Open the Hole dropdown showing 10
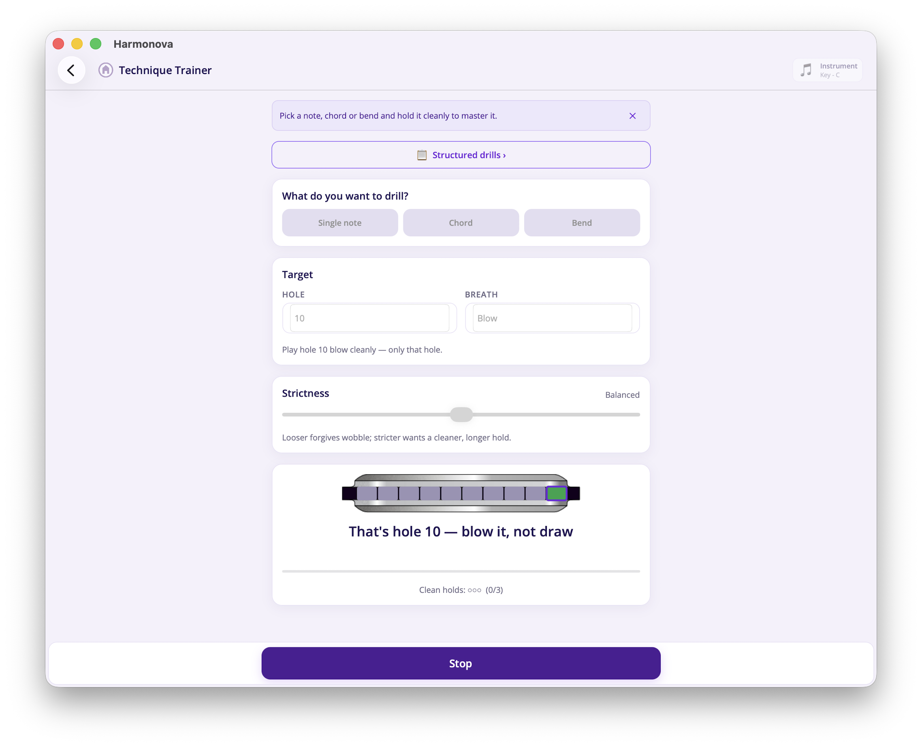Screen dimensions: 922x747 (x=370, y=318)
